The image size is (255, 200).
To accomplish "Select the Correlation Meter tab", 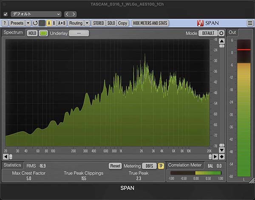I will (185, 165).
